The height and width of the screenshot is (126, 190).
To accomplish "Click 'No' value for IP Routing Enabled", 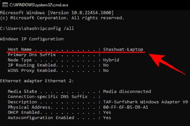I will coord(106,65).
